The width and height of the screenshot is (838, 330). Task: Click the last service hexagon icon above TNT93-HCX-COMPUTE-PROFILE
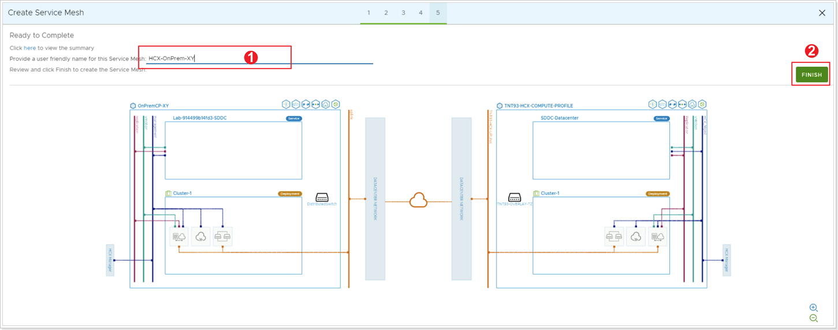(702, 104)
